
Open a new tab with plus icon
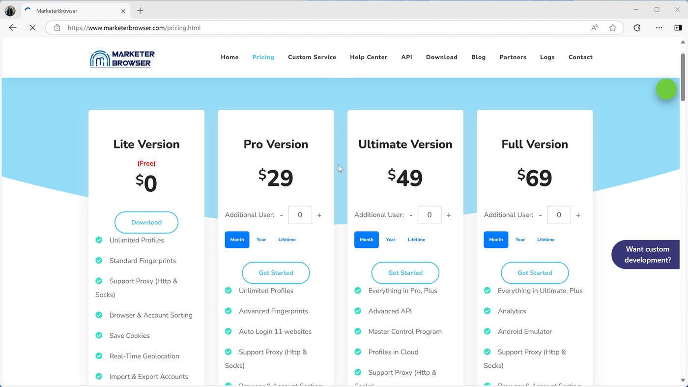140,11
